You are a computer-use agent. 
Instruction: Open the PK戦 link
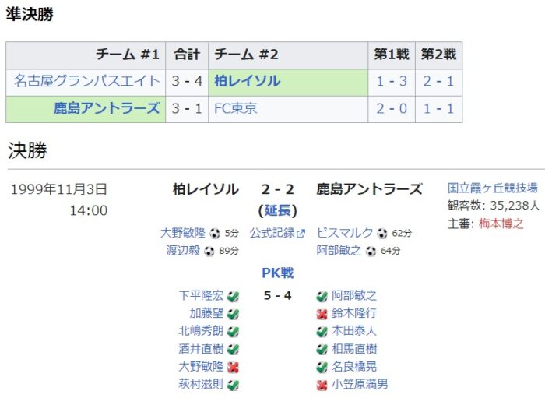[278, 273]
